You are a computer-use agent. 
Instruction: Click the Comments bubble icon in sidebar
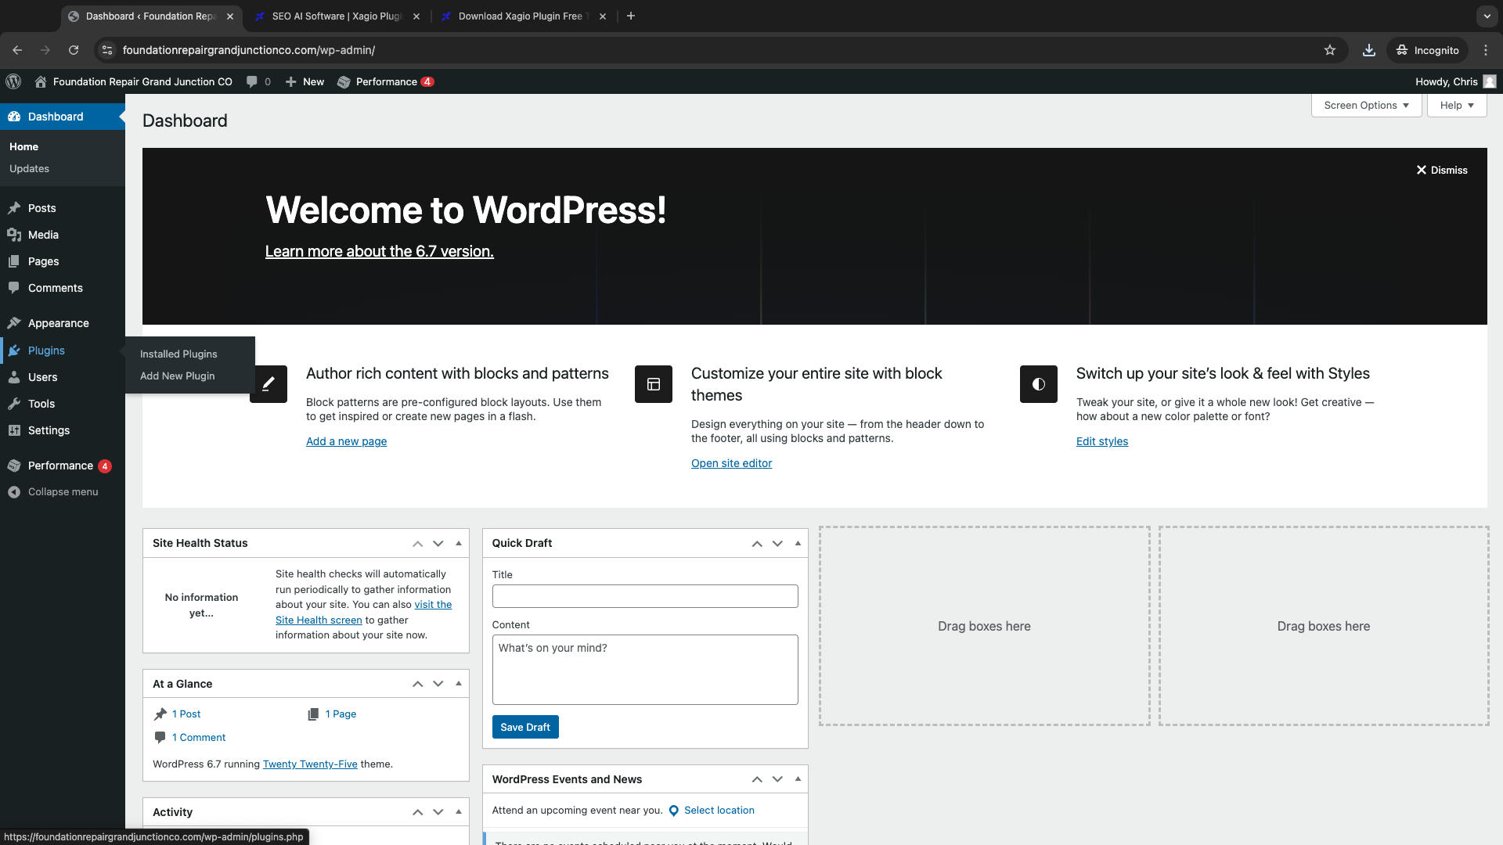pyautogui.click(x=14, y=288)
